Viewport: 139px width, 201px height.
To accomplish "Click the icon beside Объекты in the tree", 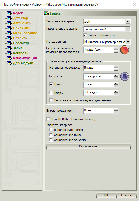I will point(9,38).
